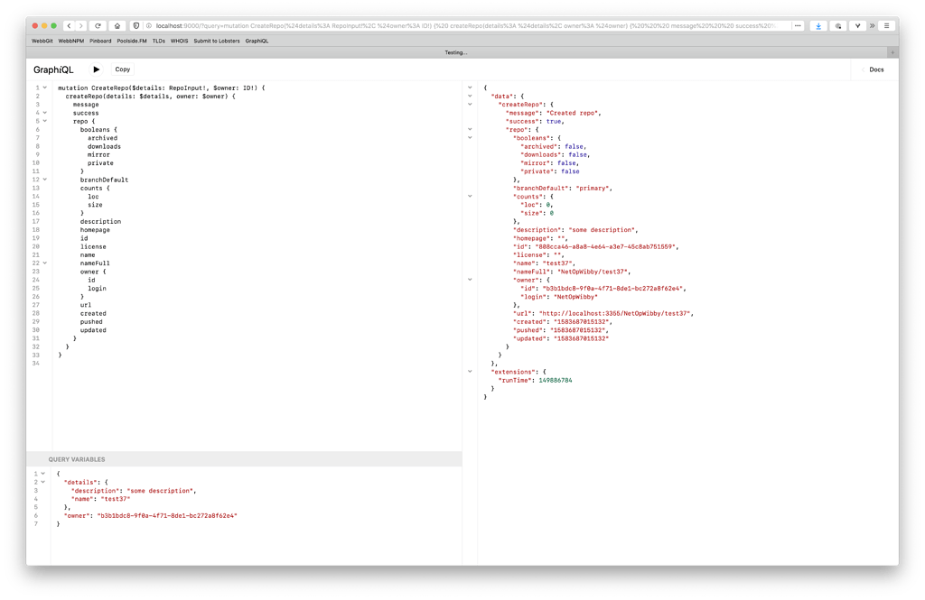
Task: Navigate back using the back arrow icon
Action: 70,25
